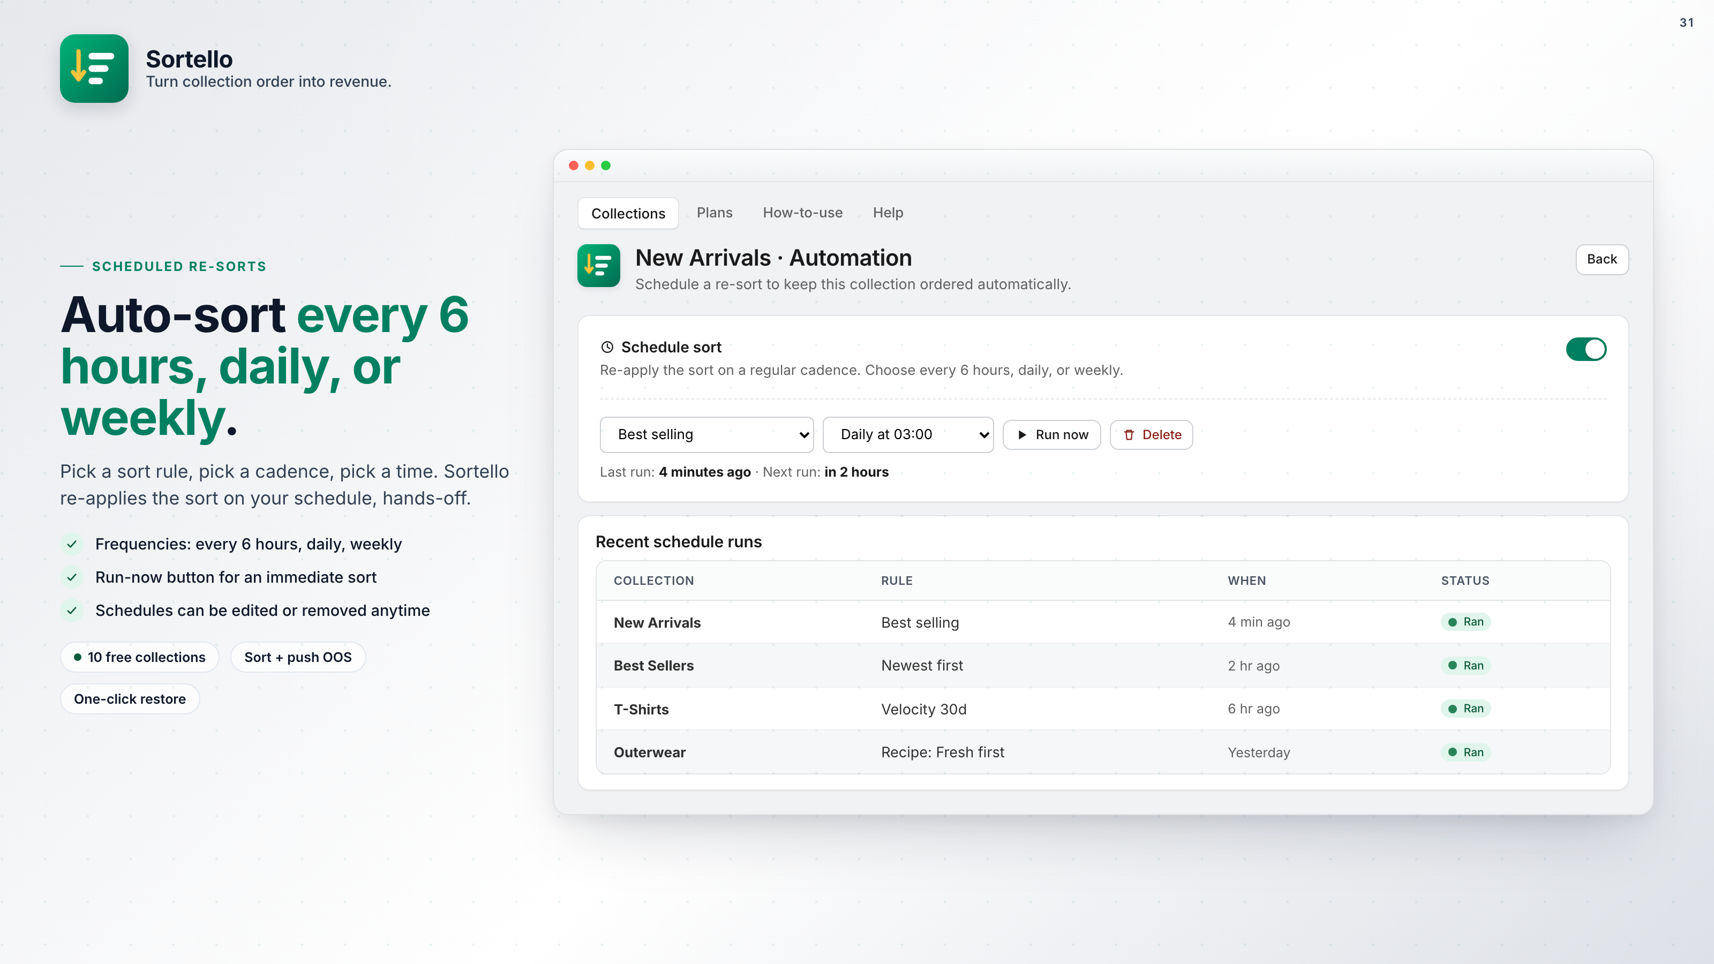Open the Plans tab

[x=715, y=213]
